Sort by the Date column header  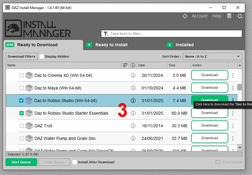152,65
